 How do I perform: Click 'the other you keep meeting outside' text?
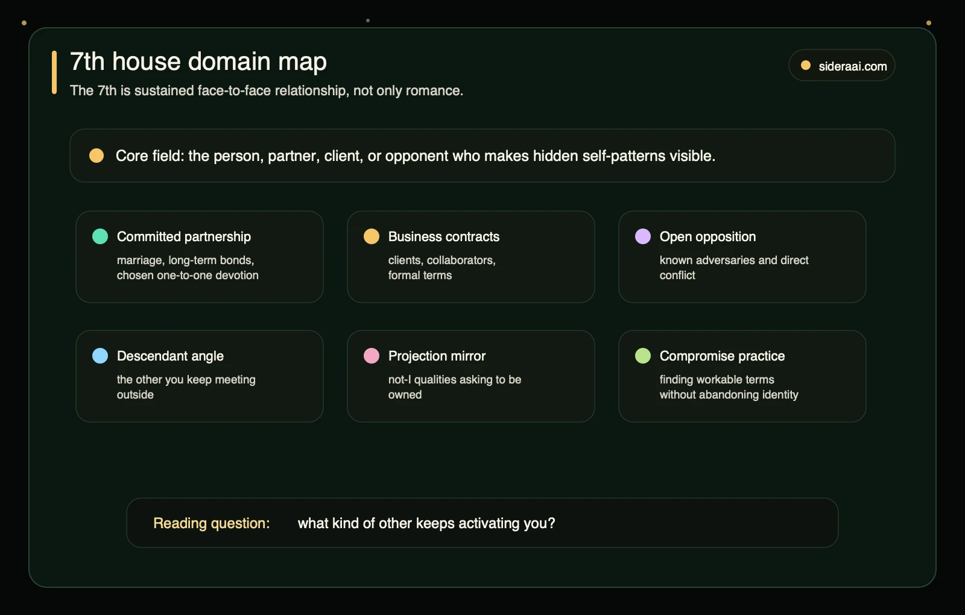186,387
